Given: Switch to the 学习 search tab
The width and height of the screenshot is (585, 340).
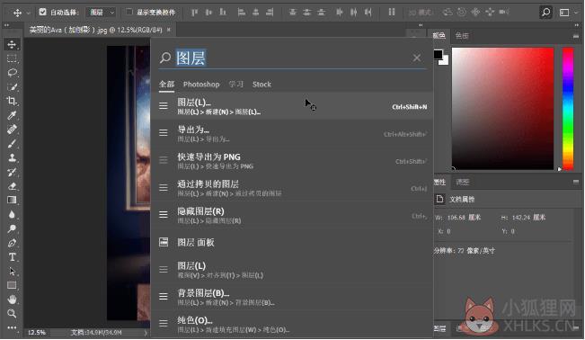Looking at the screenshot, I should (x=235, y=84).
